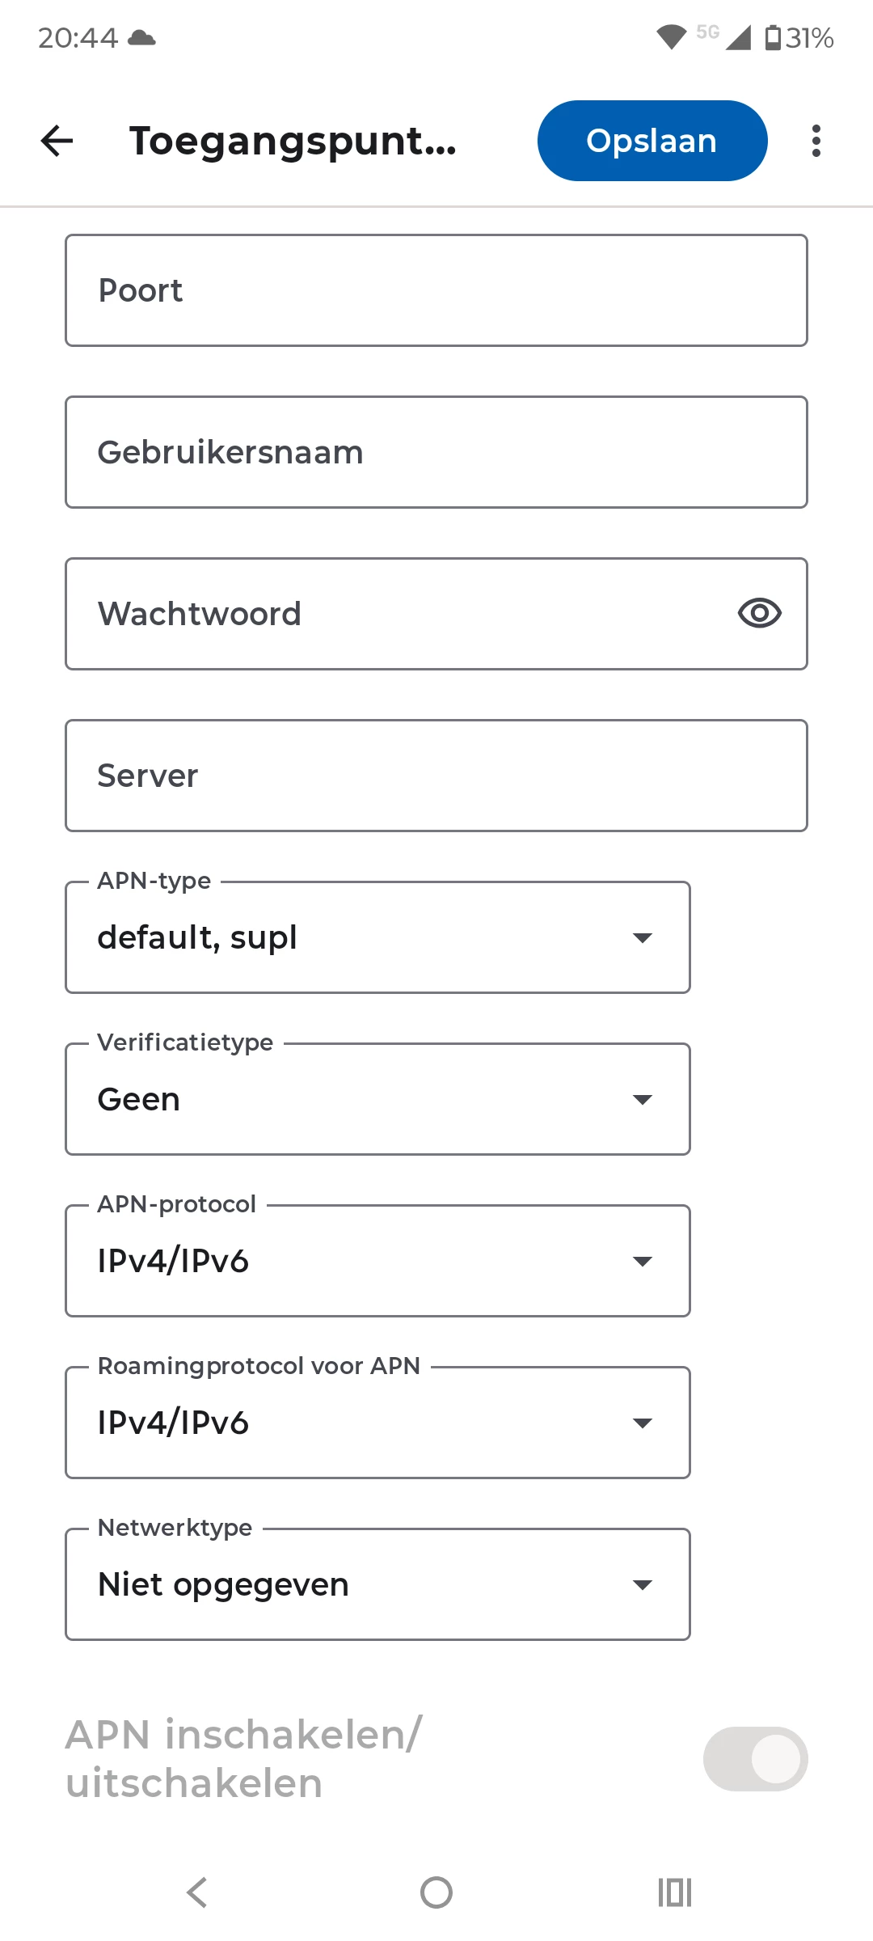Select the Server input field
Image resolution: width=873 pixels, height=1941 pixels.
tap(436, 776)
